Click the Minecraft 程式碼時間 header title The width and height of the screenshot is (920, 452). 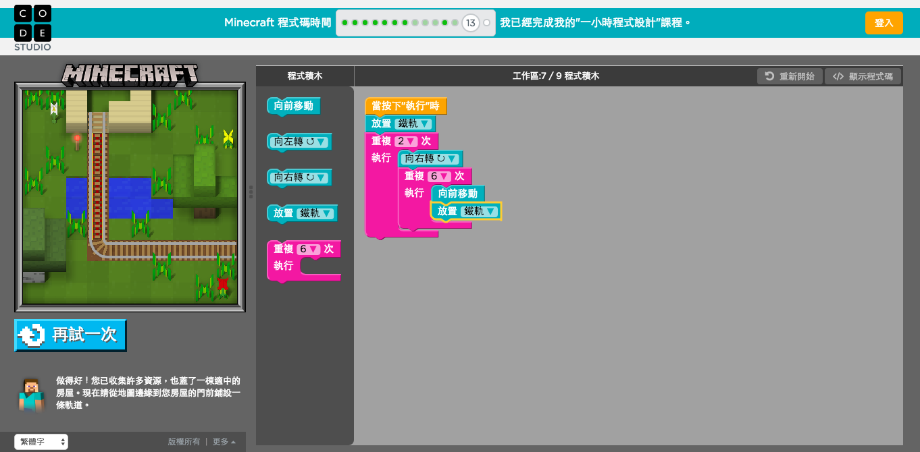point(278,23)
